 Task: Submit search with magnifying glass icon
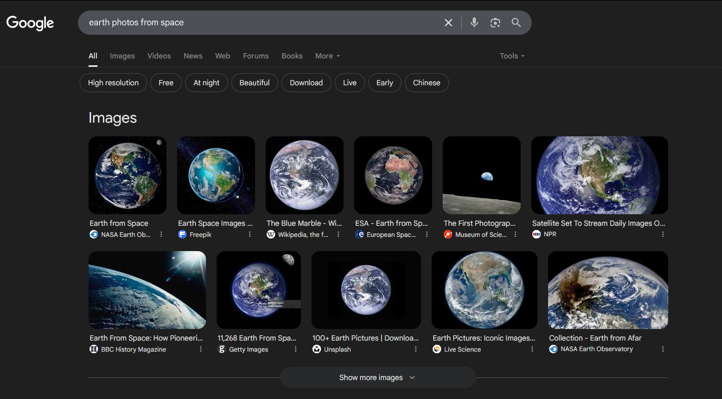click(516, 23)
